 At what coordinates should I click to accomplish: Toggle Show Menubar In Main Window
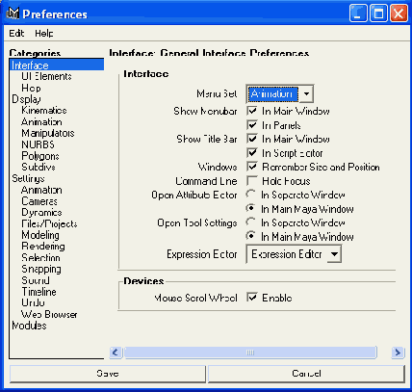pos(252,111)
